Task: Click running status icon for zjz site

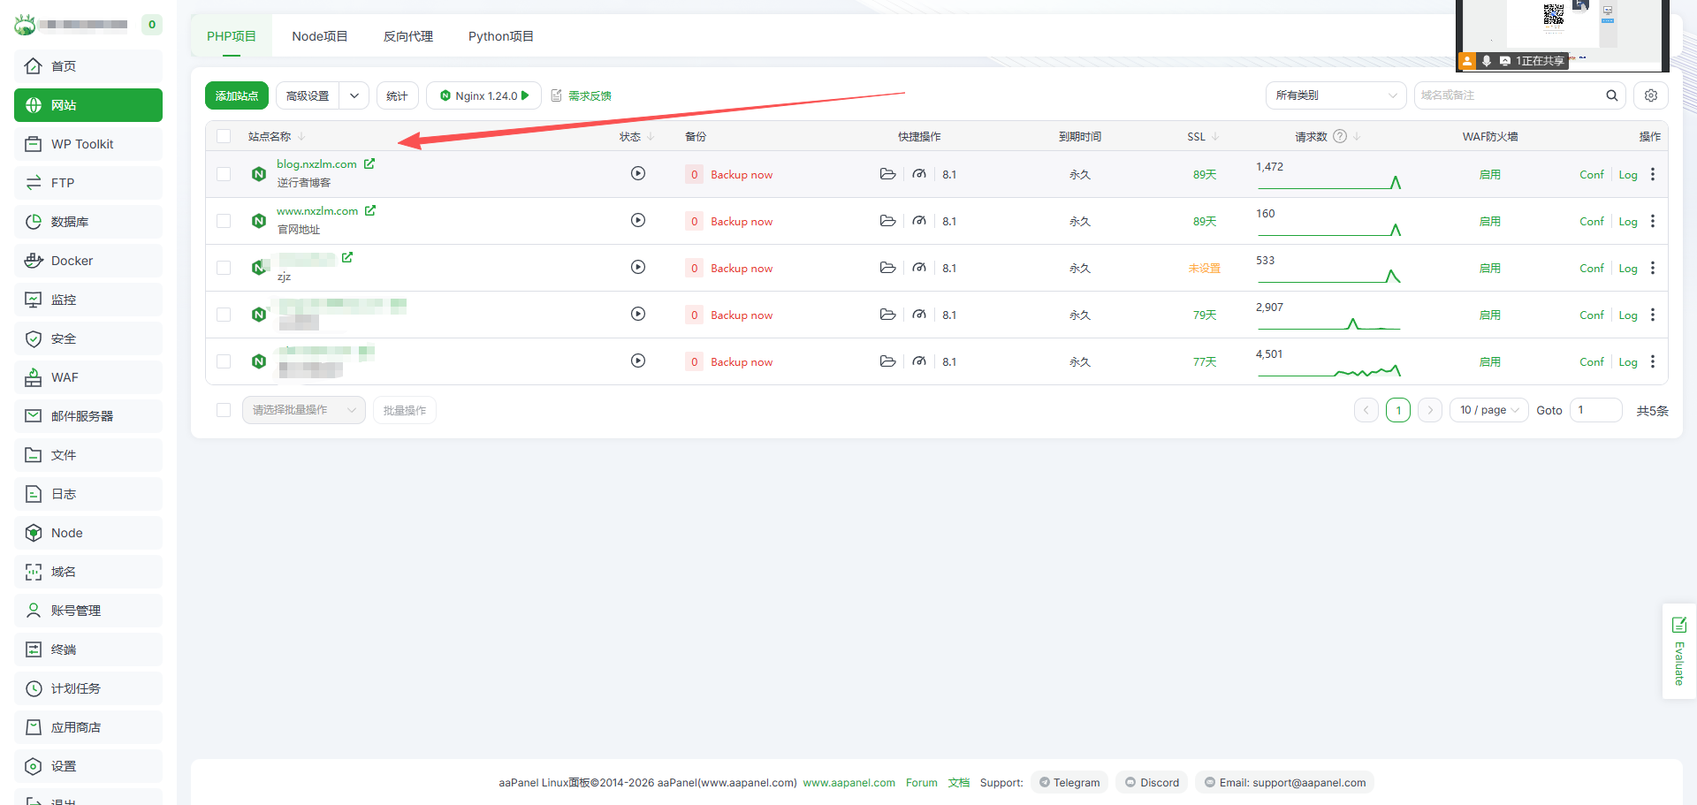Action: point(637,267)
